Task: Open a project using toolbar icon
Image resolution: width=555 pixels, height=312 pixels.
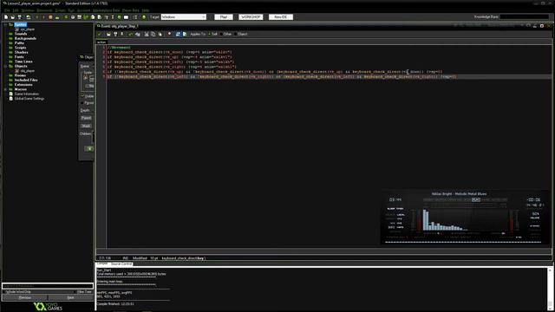Action: point(13,17)
